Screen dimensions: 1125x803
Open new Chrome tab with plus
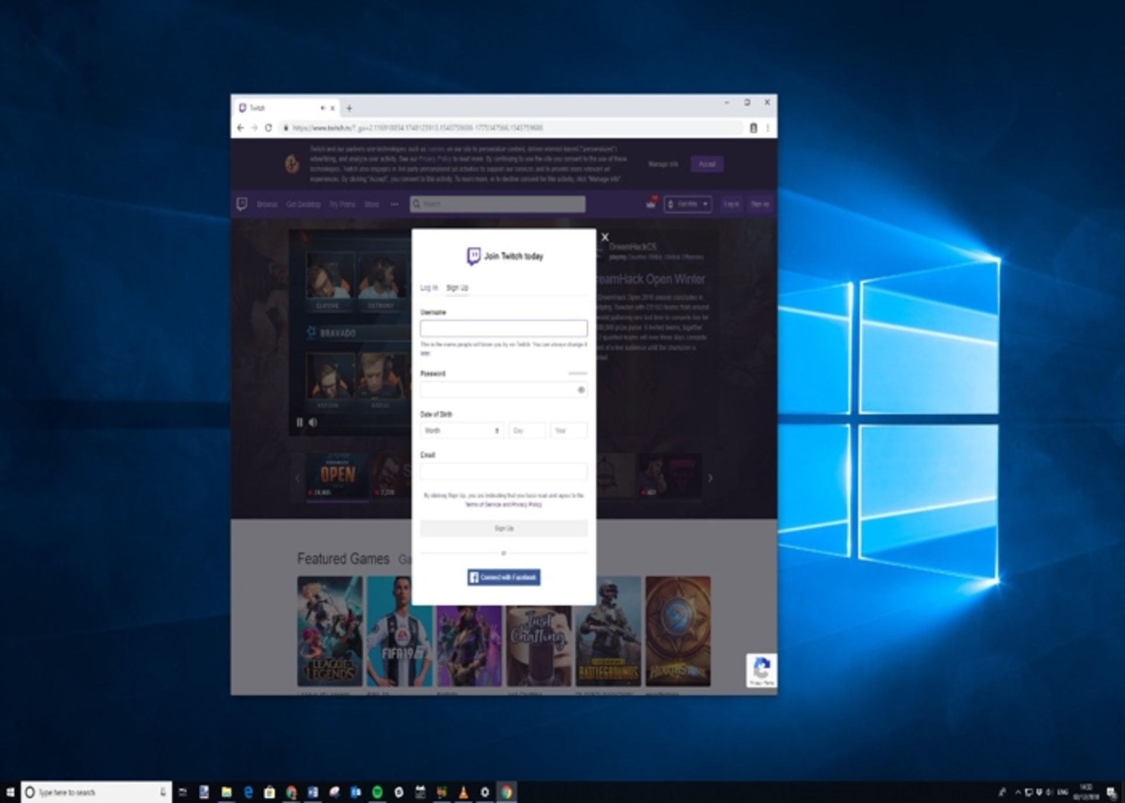click(x=349, y=108)
